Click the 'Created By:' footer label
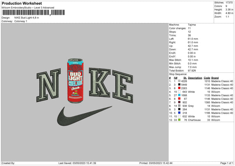The image size is (235, 166). click(x=8, y=163)
